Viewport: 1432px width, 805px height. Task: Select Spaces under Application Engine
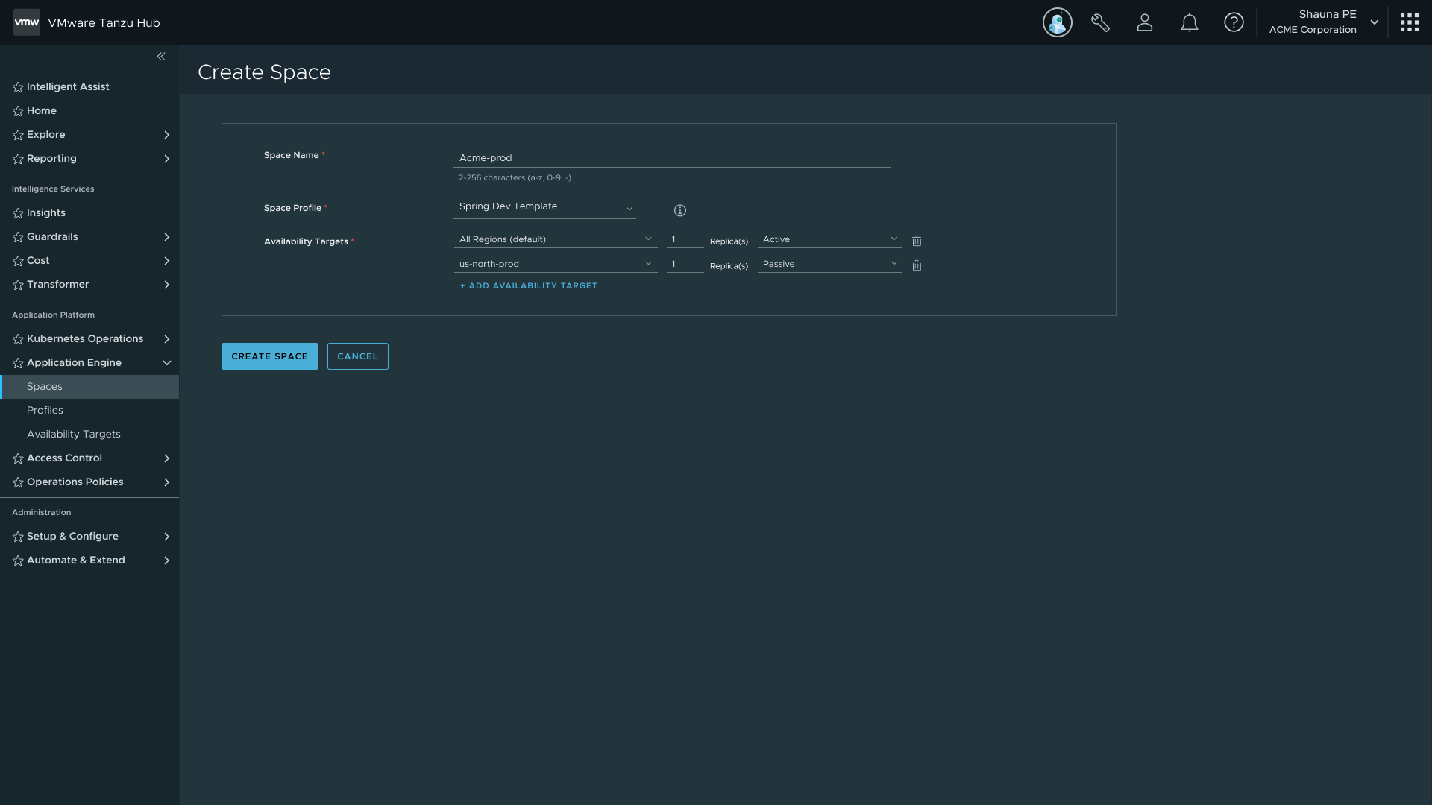point(89,387)
